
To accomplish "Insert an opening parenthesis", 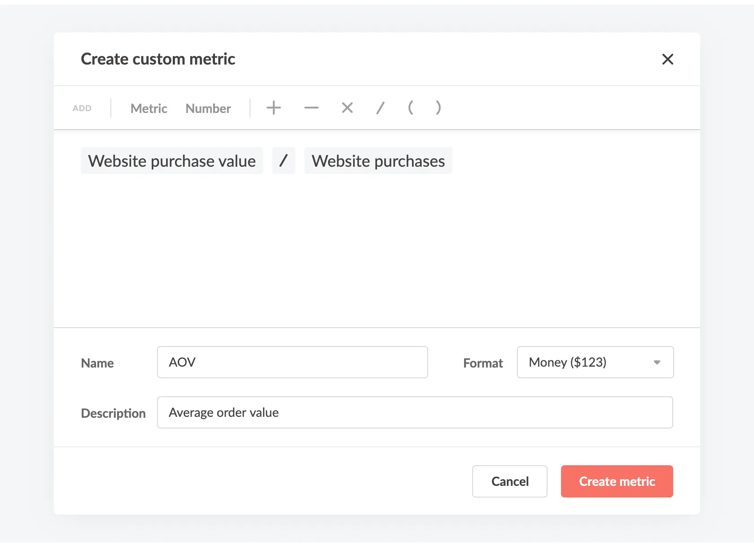I will click(411, 108).
